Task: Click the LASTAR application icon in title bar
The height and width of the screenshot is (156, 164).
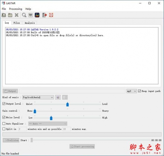Action: pyautogui.click(x=3, y=3)
